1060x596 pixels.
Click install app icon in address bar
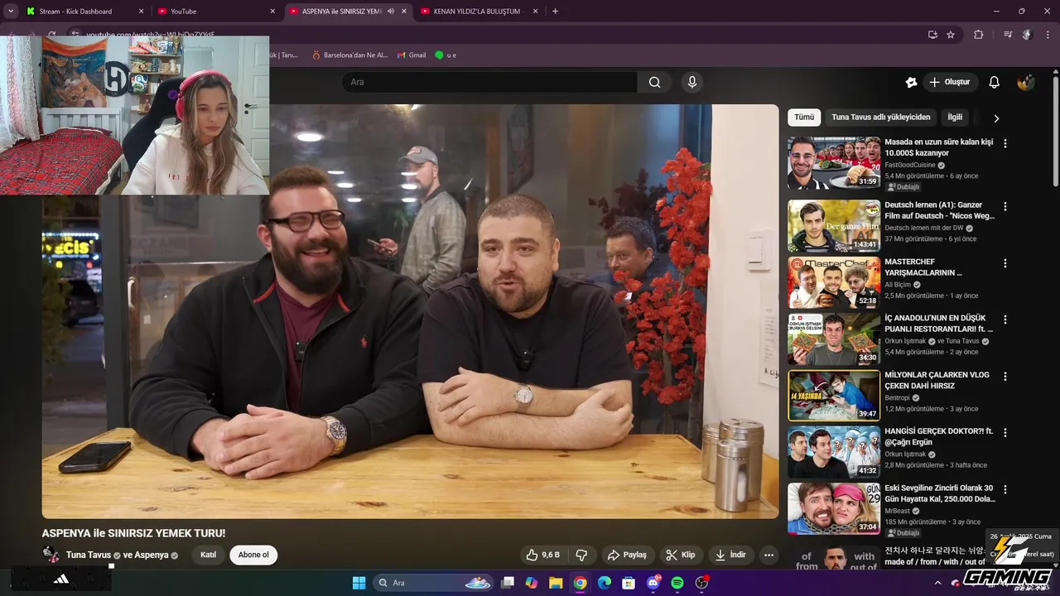pyautogui.click(x=932, y=35)
